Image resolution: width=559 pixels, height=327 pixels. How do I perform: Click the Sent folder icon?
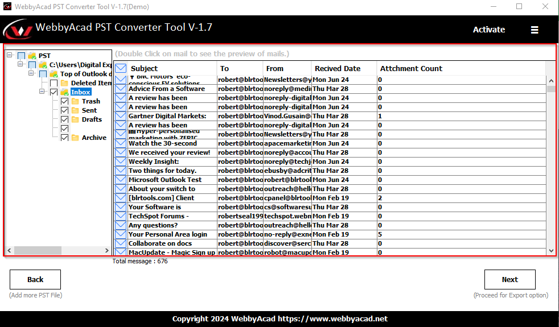75,110
